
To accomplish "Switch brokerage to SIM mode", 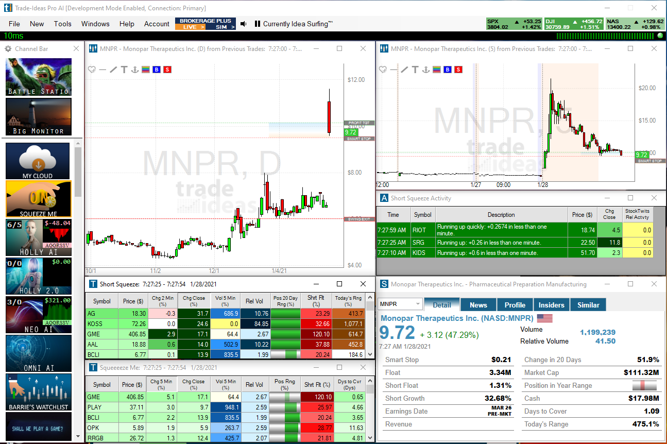I will 221,27.
